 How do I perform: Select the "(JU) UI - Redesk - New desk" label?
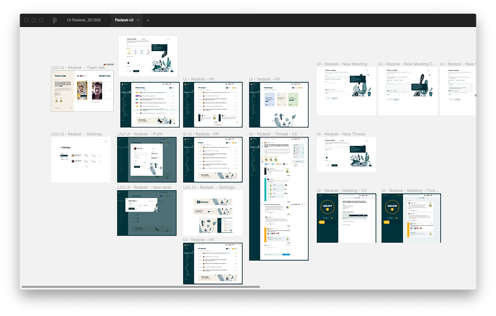pyautogui.click(x=144, y=187)
